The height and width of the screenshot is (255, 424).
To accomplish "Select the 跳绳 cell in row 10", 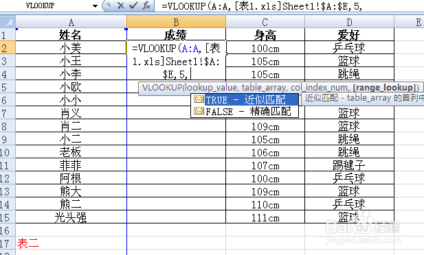I will pos(349,152).
